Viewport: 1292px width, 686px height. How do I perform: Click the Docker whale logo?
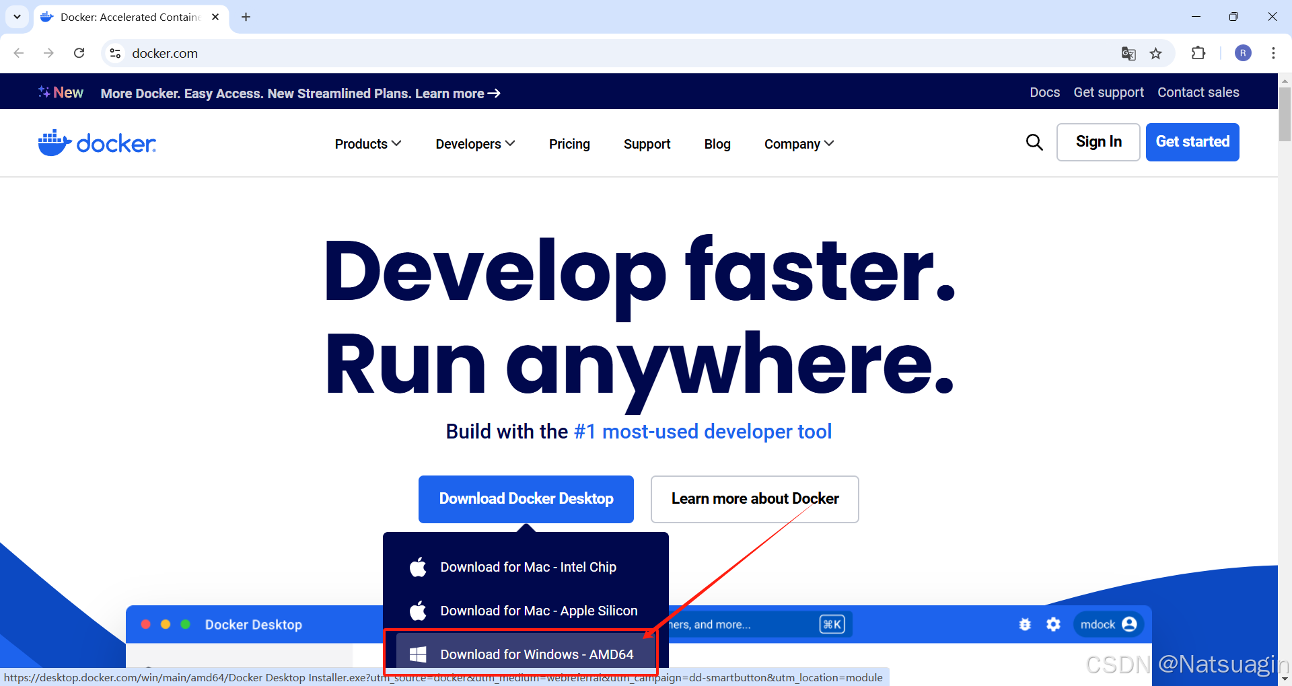(97, 143)
